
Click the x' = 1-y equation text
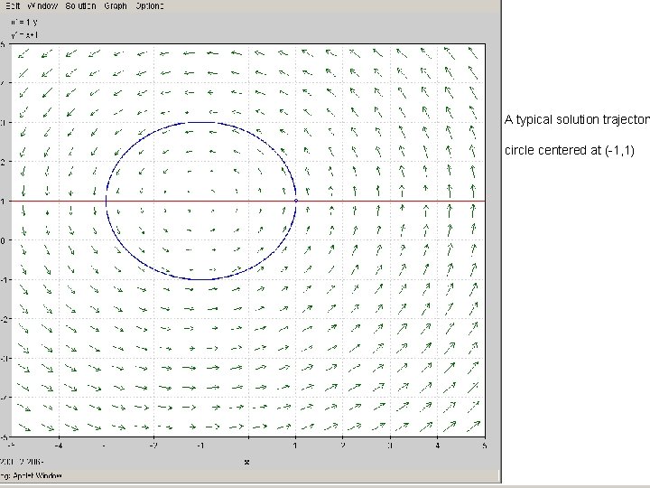click(x=24, y=22)
